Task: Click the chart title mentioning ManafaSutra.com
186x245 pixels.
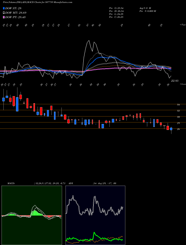Action: pos(38,2)
